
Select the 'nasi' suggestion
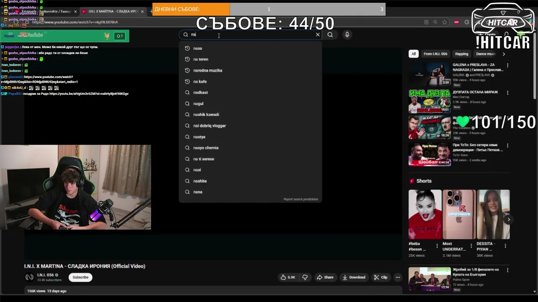point(250,170)
